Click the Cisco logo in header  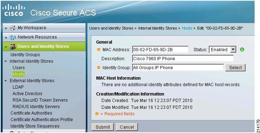tap(14, 10)
